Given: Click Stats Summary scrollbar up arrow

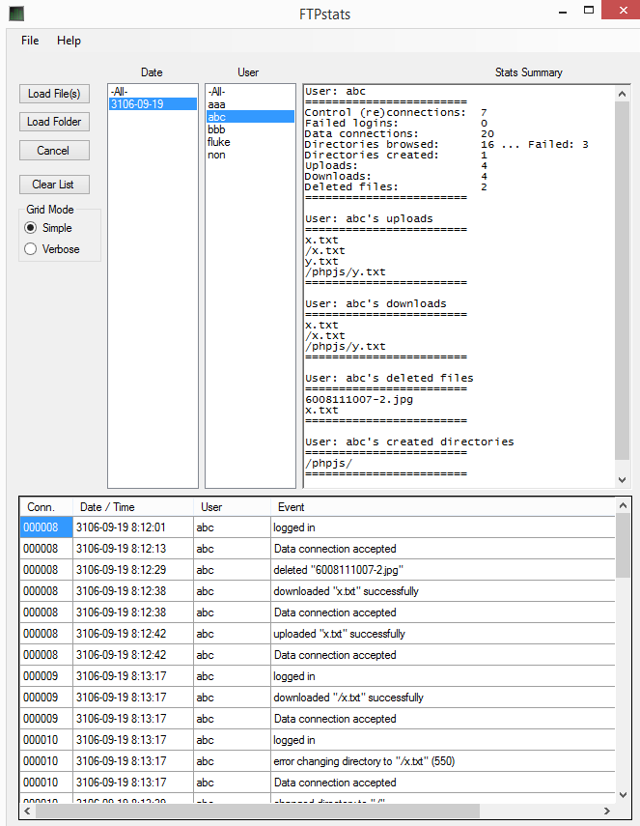Looking at the screenshot, I should click(623, 94).
